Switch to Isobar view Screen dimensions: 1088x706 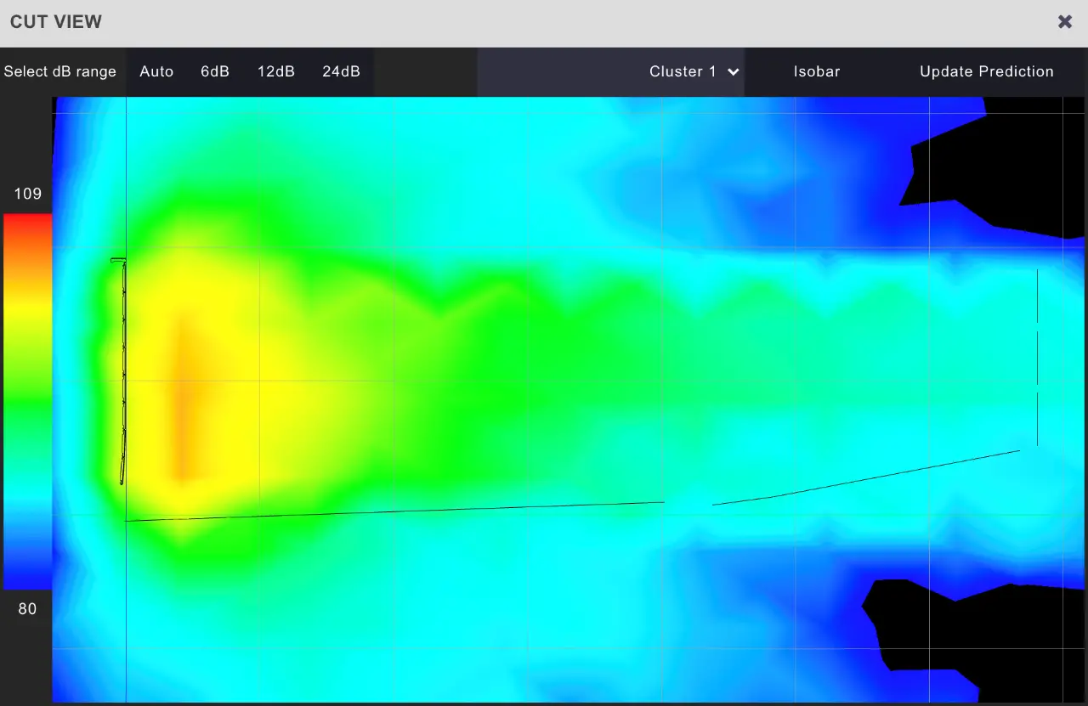[817, 71]
